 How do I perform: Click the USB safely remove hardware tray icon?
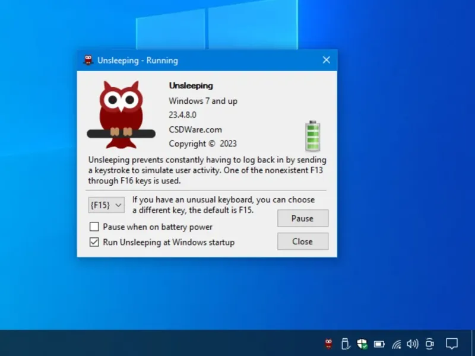[346, 344]
